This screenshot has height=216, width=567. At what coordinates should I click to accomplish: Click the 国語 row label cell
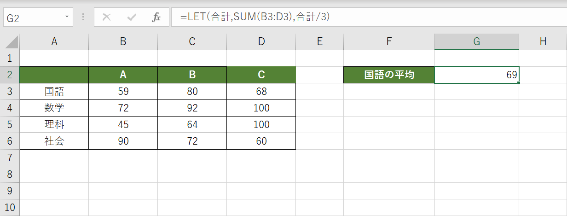tap(54, 92)
